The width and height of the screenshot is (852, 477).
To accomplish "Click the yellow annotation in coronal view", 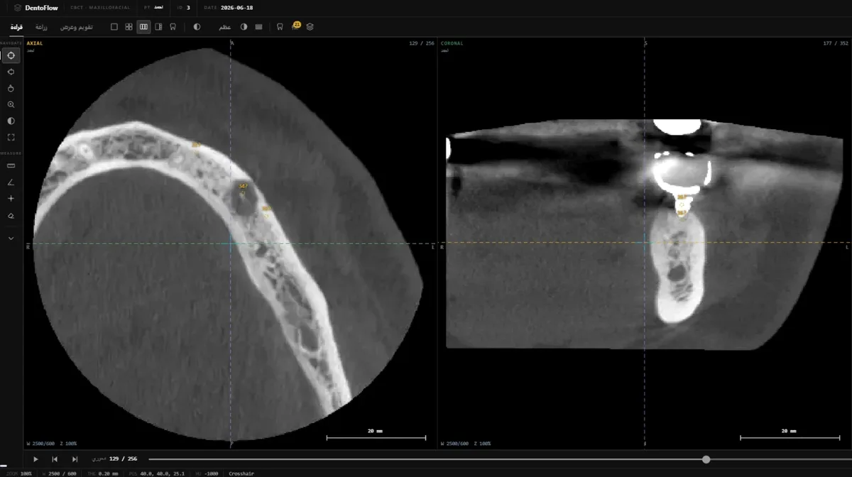I will point(682,204).
